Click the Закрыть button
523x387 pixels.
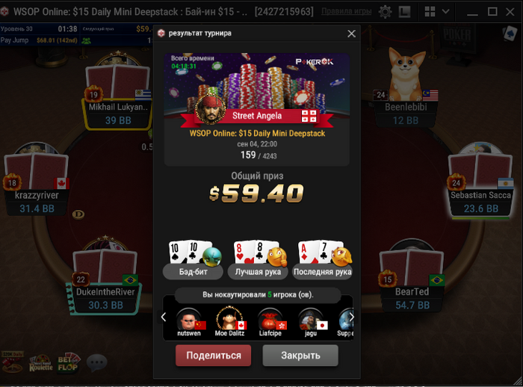300,356
